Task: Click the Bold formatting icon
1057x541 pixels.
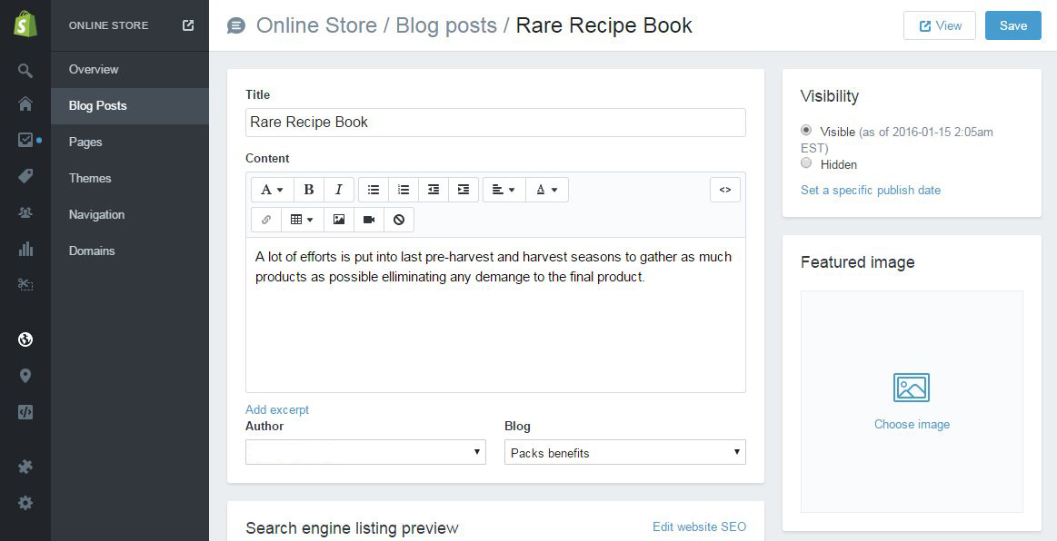Action: [309, 190]
